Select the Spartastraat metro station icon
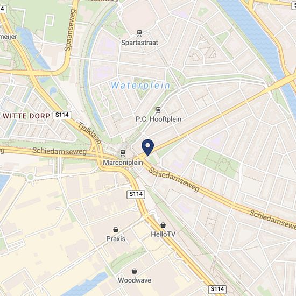 point(139,33)
